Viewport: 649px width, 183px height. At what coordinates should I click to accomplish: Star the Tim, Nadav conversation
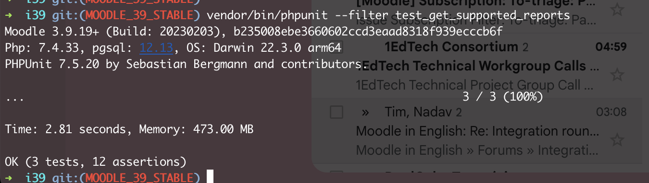click(617, 140)
